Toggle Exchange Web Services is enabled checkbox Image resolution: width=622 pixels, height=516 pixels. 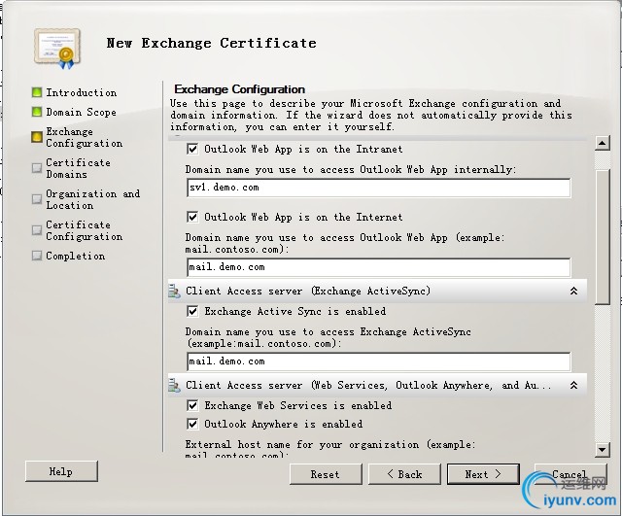click(x=192, y=405)
